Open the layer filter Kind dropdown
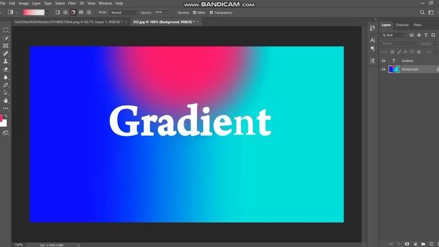Viewport: 439px width, 247px height. tap(394, 35)
